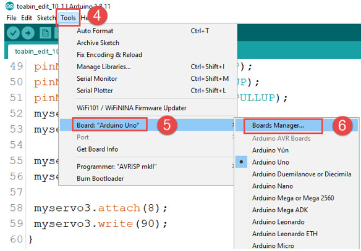Select Arduino Micro board
Viewport: 361px width, 251px height.
(297, 245)
